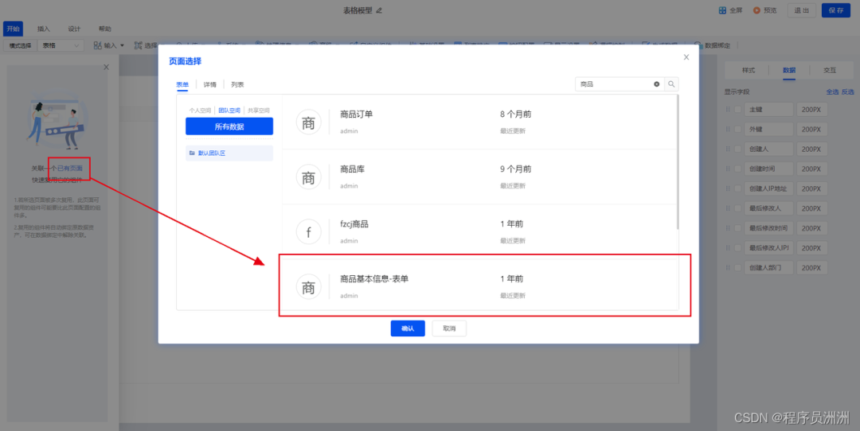Click the magnifier search icon in the dialog
The width and height of the screenshot is (860, 431).
(671, 84)
